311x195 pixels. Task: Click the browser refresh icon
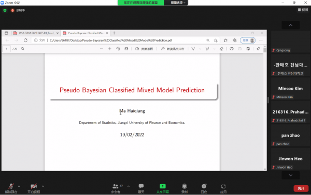[x=25, y=40]
